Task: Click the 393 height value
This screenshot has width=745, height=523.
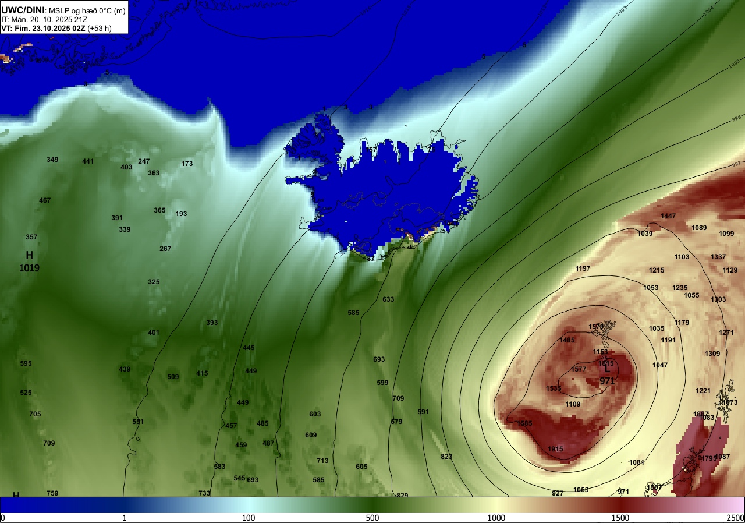Action: (212, 323)
